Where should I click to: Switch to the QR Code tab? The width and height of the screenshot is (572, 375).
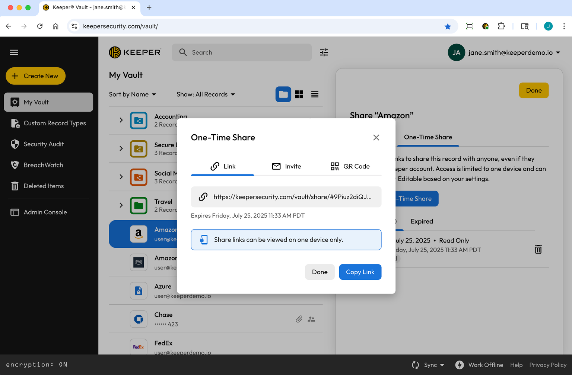click(350, 166)
